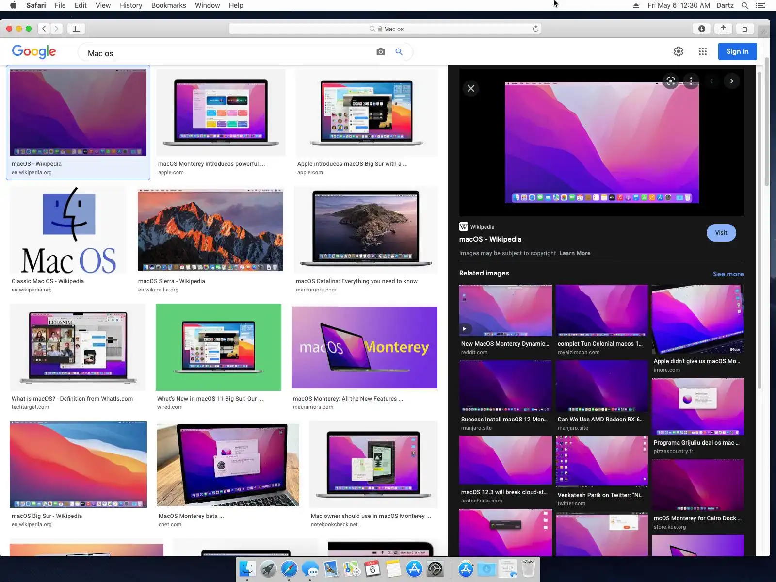776x582 pixels.
Task: Open Safari's downloads list
Action: point(701,29)
